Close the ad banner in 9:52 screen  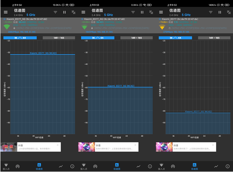click(213, 145)
